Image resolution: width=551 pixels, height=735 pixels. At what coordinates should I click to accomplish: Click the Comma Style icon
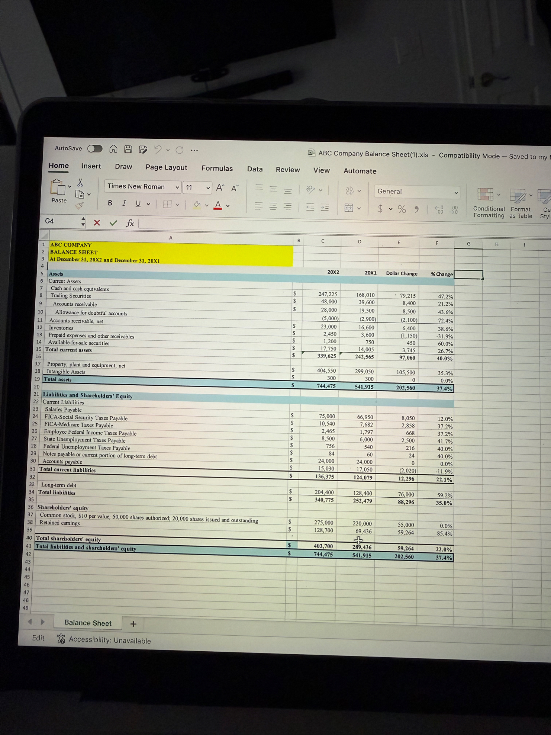[417, 210]
